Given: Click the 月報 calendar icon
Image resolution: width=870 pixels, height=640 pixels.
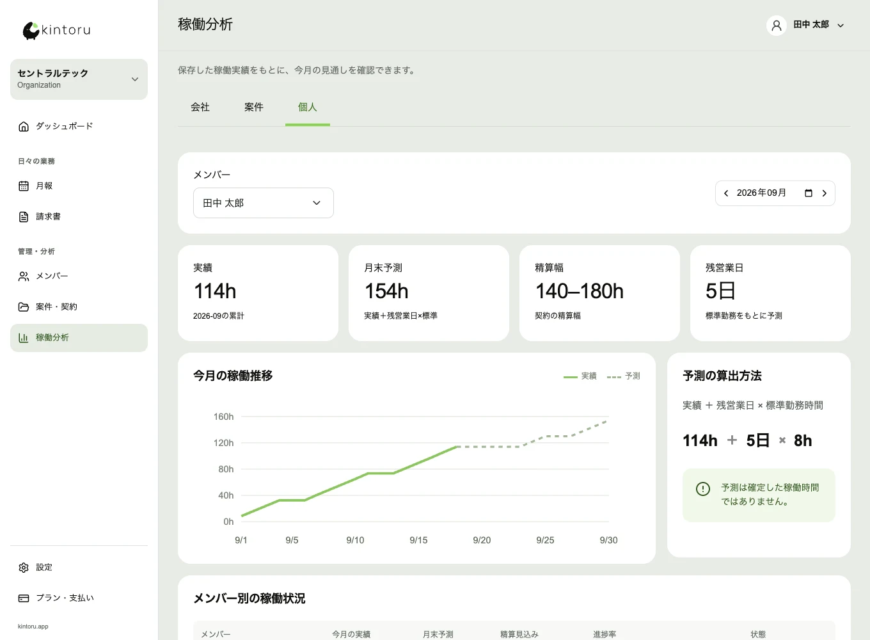Looking at the screenshot, I should coord(24,186).
